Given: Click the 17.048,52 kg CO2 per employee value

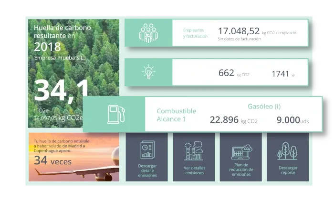Looking at the screenshot, I should 239,31.
